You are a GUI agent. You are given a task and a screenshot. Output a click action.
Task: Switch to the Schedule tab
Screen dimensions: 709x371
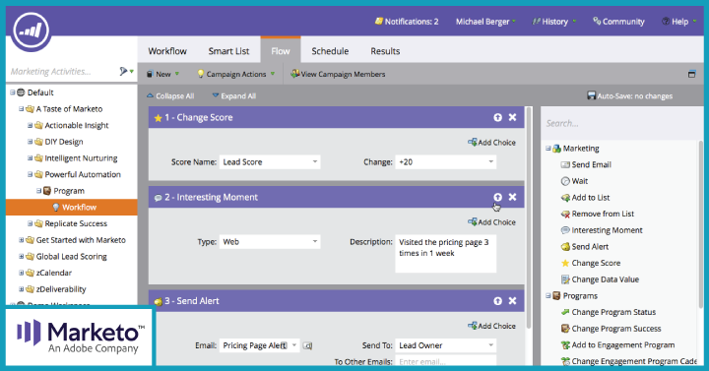[x=330, y=51]
